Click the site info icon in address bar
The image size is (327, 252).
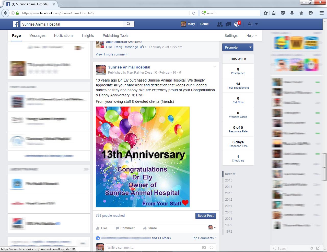(x=13, y=13)
